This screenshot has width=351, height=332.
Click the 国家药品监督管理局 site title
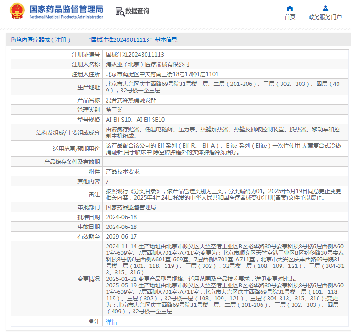(x=66, y=9)
